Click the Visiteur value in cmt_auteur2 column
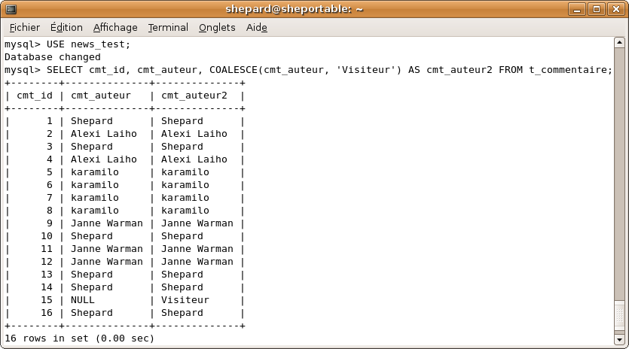Image resolution: width=629 pixels, height=349 pixels. coord(185,300)
